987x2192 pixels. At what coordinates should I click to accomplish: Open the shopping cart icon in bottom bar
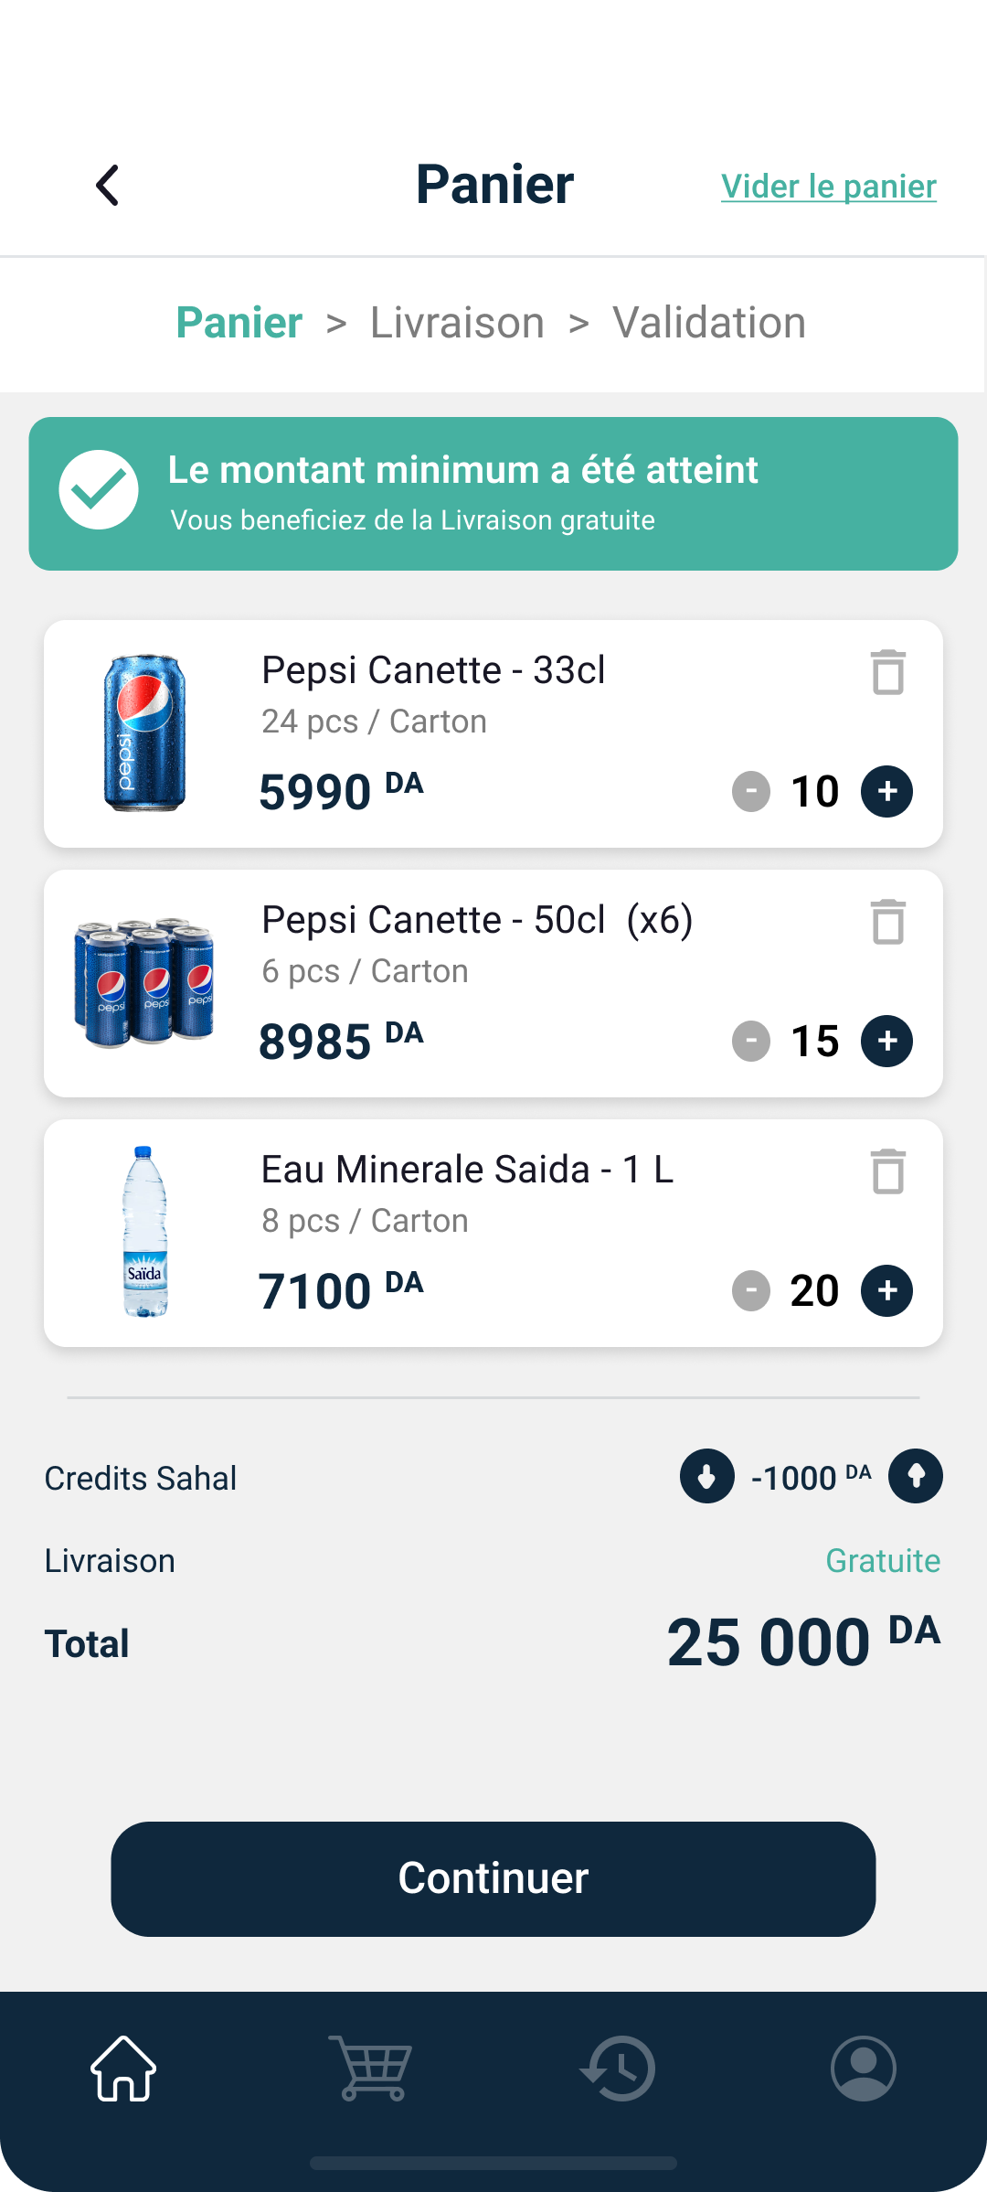click(370, 2069)
